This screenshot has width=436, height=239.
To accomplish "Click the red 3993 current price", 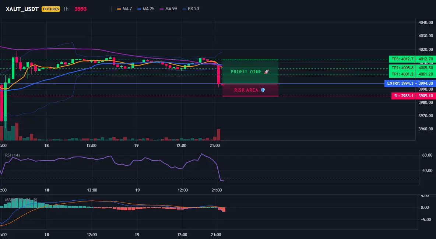I will point(80,9).
